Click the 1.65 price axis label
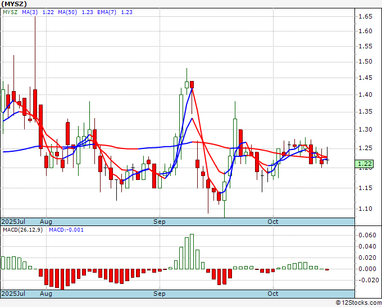 [366, 17]
